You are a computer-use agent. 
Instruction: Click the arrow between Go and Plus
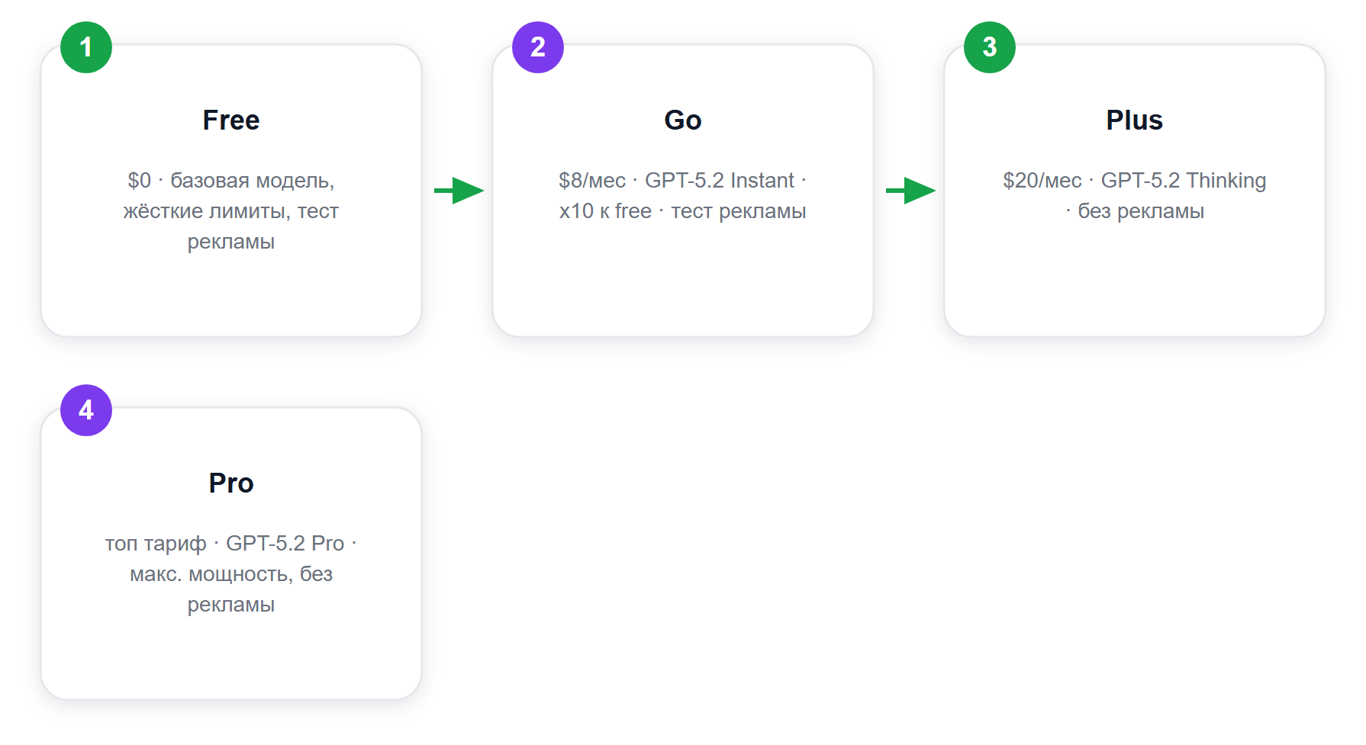point(910,191)
